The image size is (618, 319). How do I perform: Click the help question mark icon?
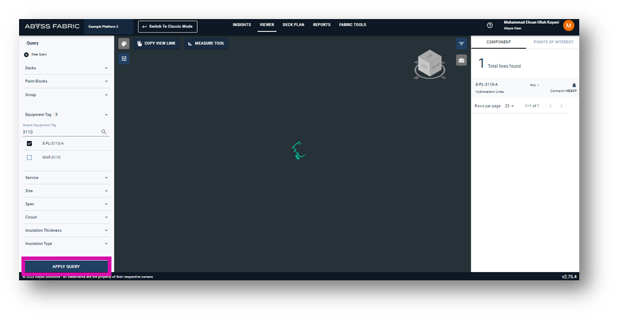(490, 26)
